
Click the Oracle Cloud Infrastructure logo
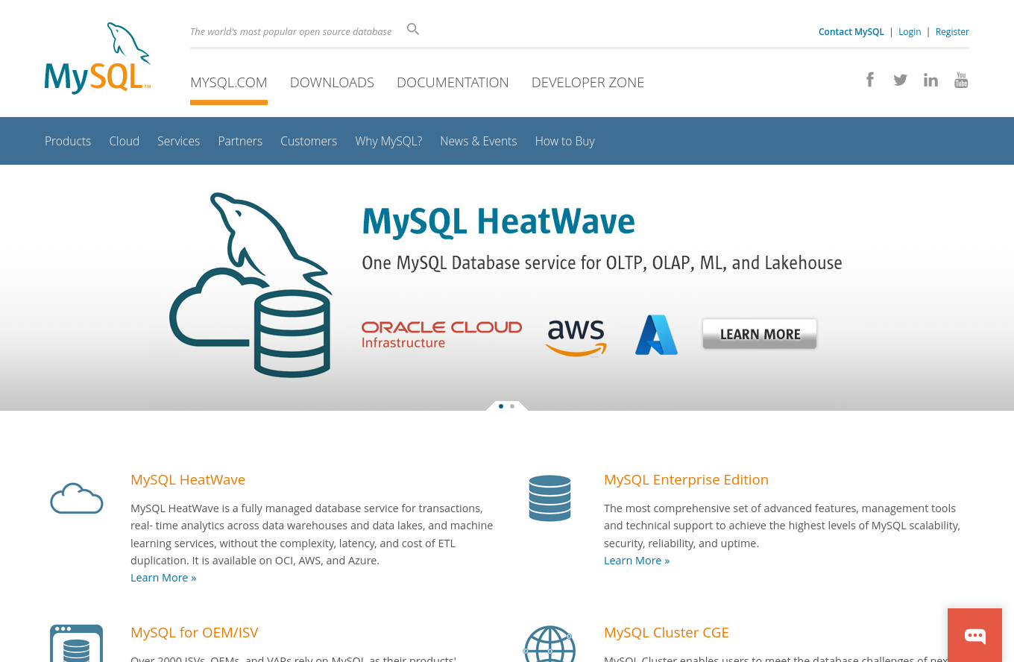coord(441,335)
